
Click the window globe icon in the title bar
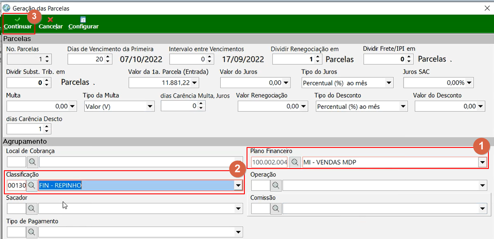[x=6, y=8]
